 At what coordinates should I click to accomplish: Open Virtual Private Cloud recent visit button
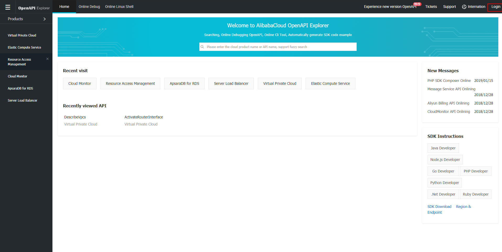(x=280, y=83)
